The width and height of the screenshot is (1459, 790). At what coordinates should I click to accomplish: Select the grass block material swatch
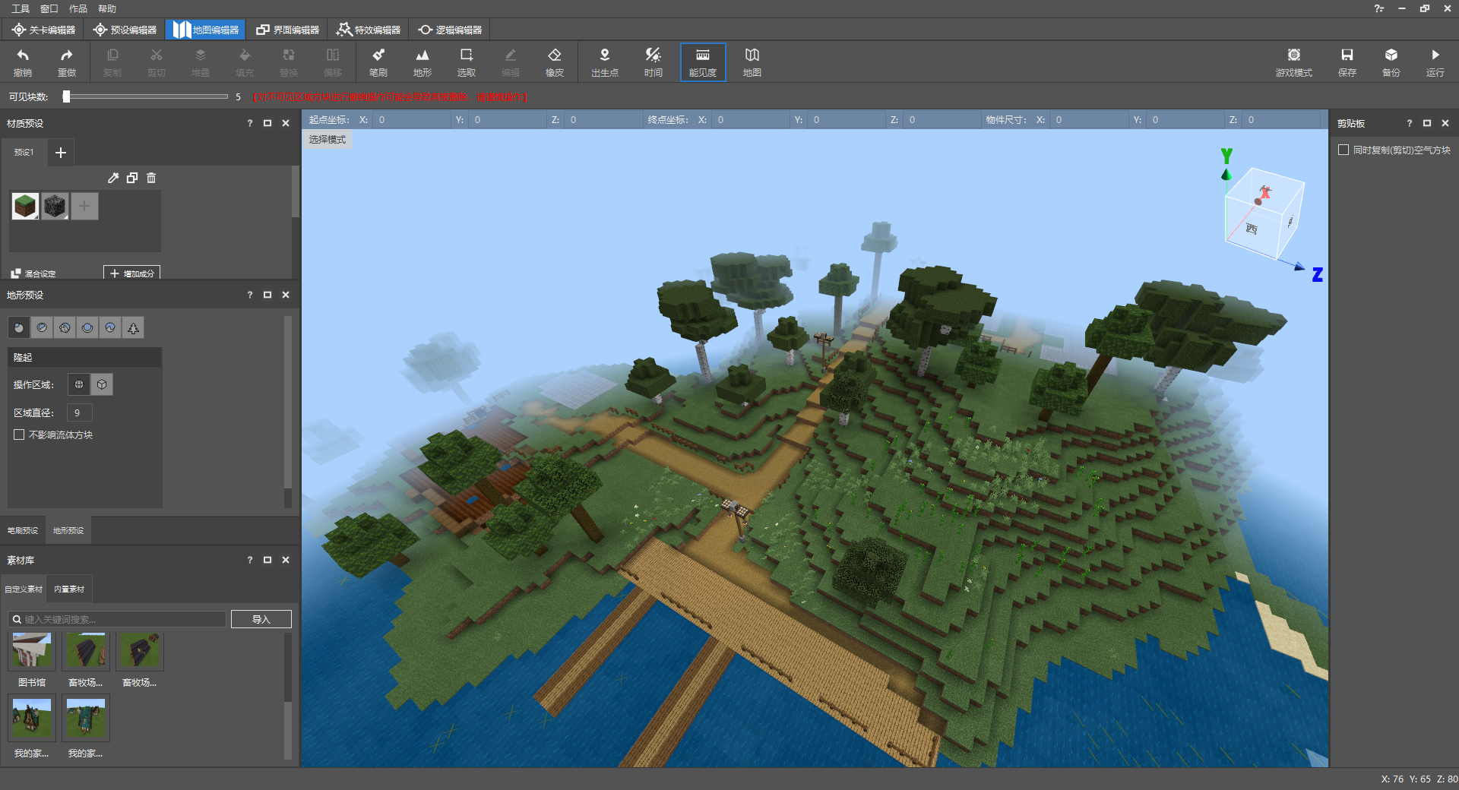tap(25, 206)
